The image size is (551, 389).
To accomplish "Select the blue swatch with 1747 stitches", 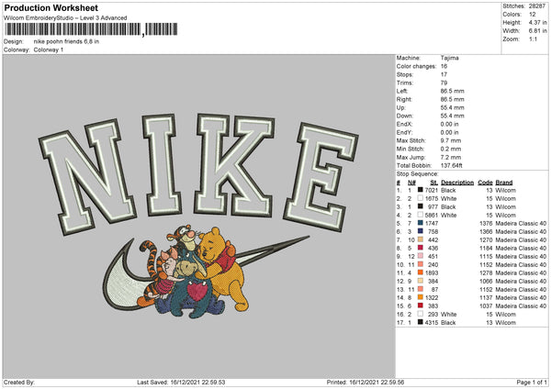I will click(421, 223).
